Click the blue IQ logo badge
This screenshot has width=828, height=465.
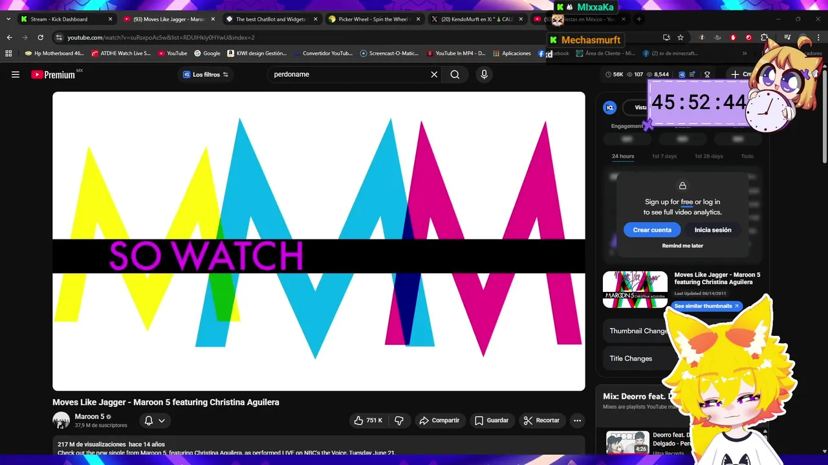pyautogui.click(x=609, y=108)
